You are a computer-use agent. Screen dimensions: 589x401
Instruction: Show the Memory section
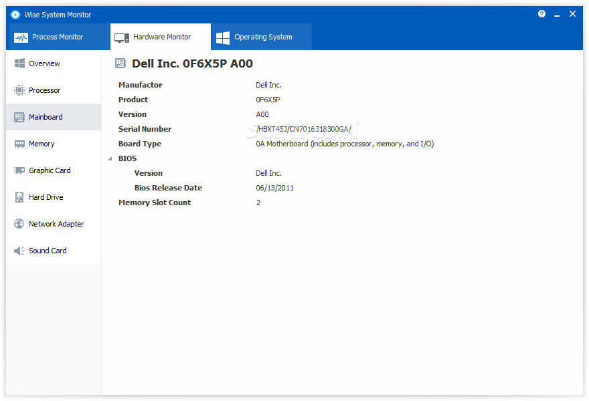tap(54, 144)
